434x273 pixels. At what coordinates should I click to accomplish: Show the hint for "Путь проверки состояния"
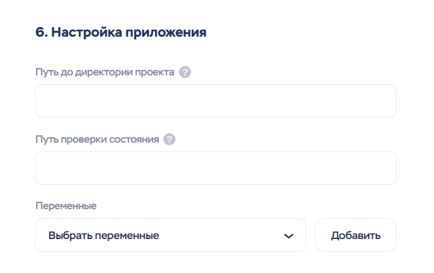click(169, 139)
